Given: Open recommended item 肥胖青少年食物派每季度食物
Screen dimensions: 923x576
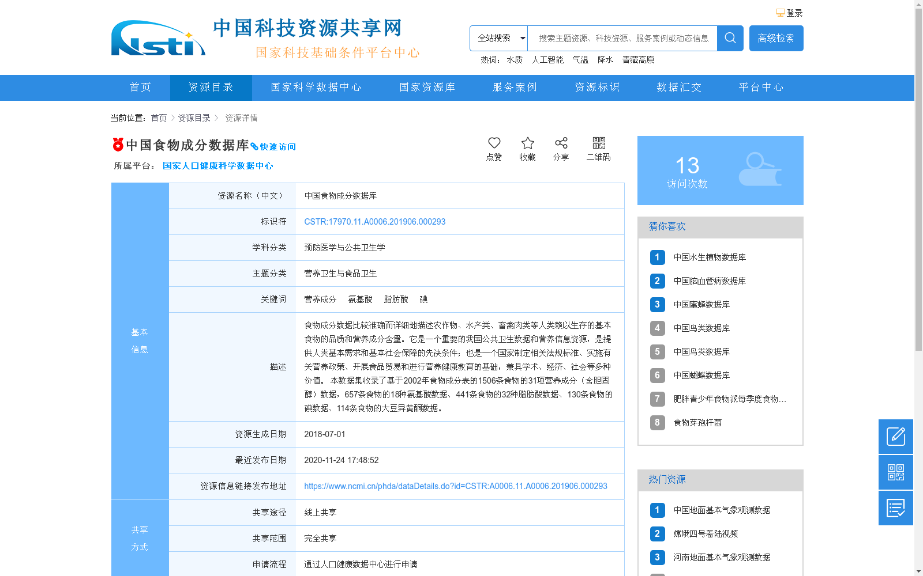Looking at the screenshot, I should tap(730, 399).
